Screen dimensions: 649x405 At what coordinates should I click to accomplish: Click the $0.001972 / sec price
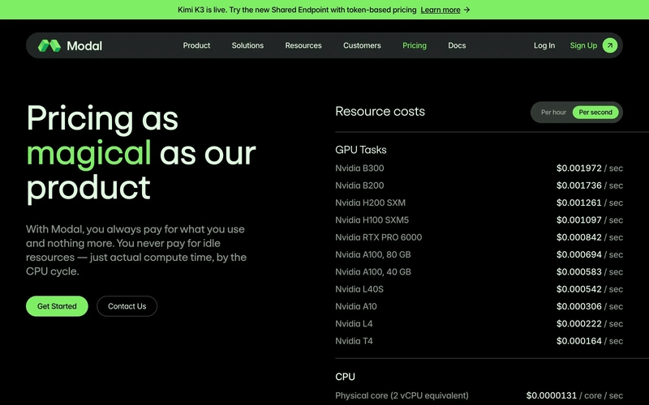[590, 168]
